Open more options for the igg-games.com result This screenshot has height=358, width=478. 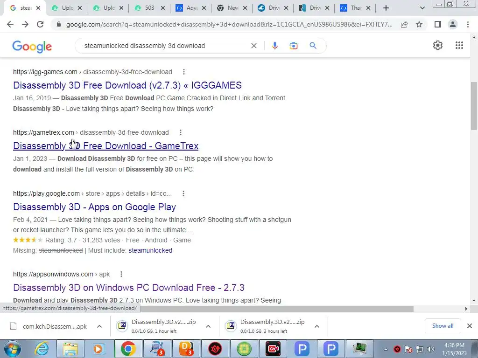click(x=183, y=72)
